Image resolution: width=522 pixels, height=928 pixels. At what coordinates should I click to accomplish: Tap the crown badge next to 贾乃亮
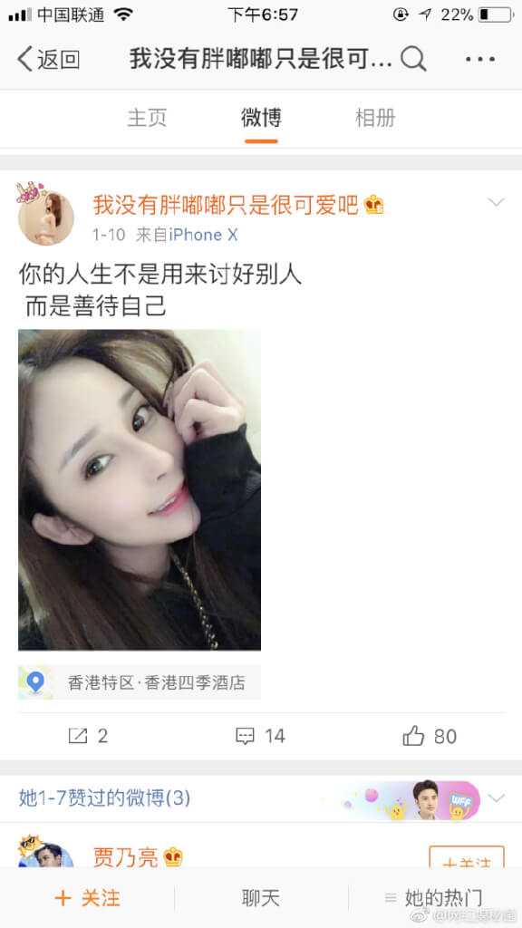[173, 857]
